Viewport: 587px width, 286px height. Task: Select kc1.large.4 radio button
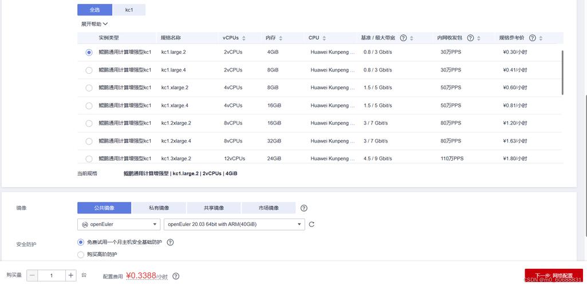tap(89, 70)
